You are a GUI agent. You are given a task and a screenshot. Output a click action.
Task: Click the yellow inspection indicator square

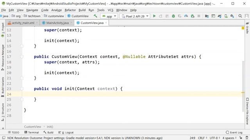243,28
